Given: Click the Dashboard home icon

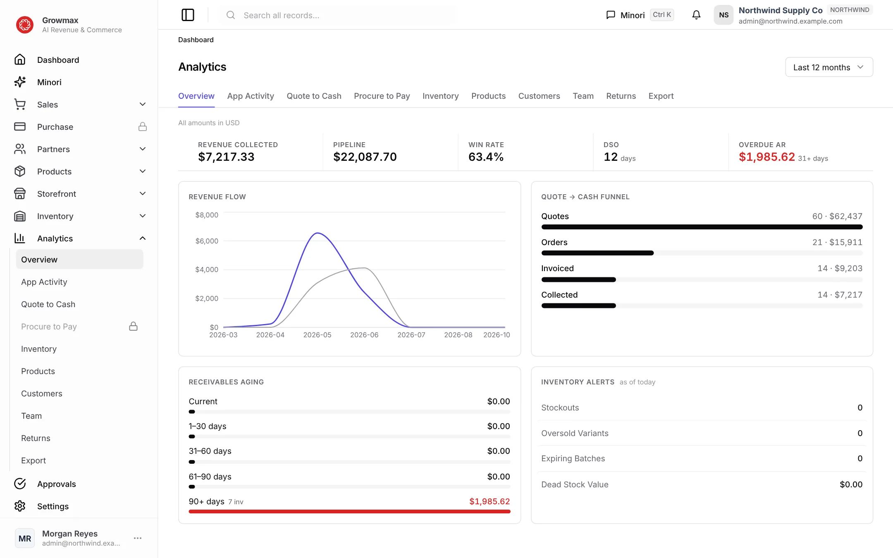Looking at the screenshot, I should coord(20,60).
